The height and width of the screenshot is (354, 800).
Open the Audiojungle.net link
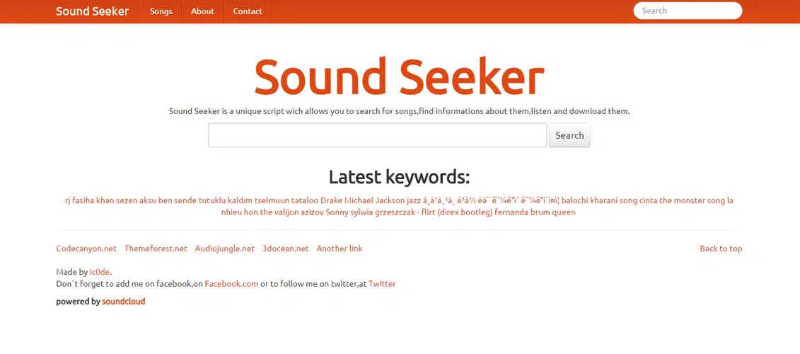pos(225,249)
